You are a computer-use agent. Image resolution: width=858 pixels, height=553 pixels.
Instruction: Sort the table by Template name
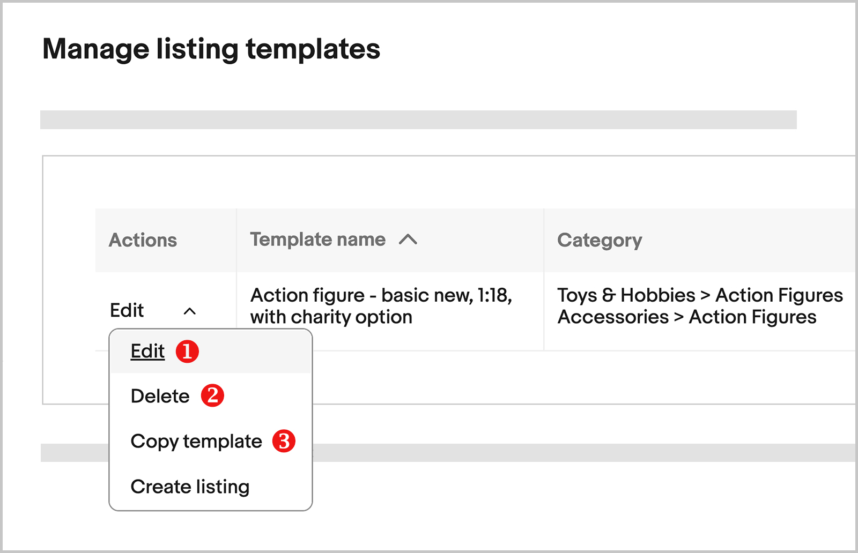tap(317, 240)
